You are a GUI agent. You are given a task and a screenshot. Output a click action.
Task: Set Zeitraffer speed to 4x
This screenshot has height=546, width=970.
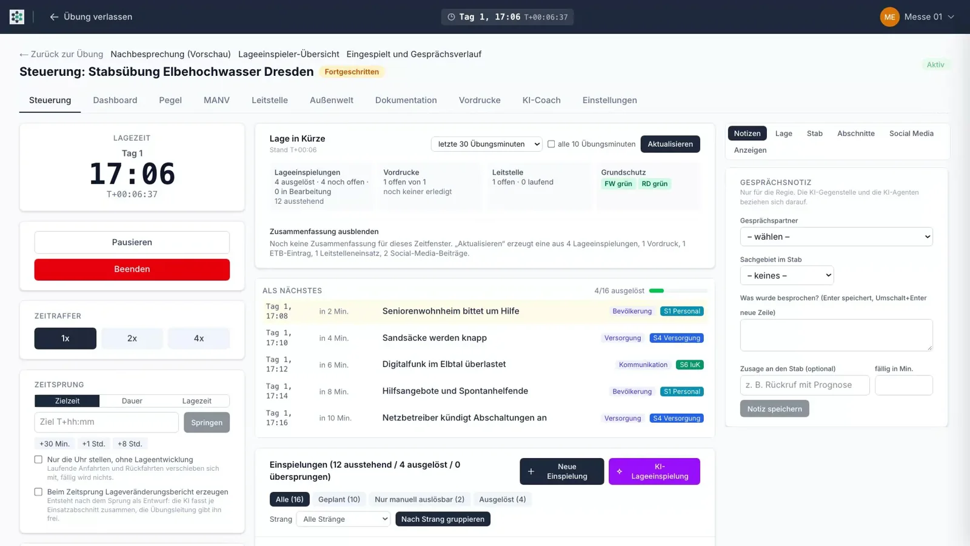point(199,339)
